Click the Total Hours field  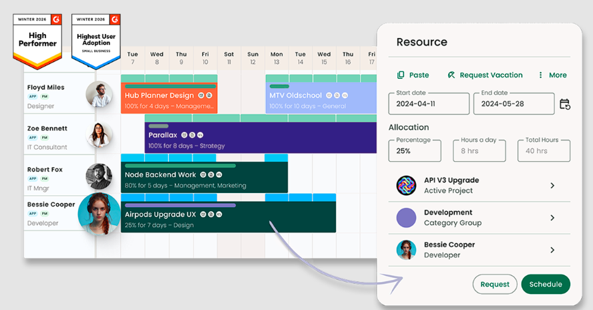tap(544, 150)
